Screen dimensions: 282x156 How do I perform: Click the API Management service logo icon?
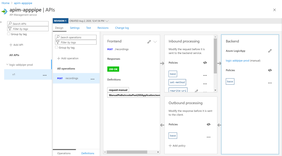coord(4,12)
